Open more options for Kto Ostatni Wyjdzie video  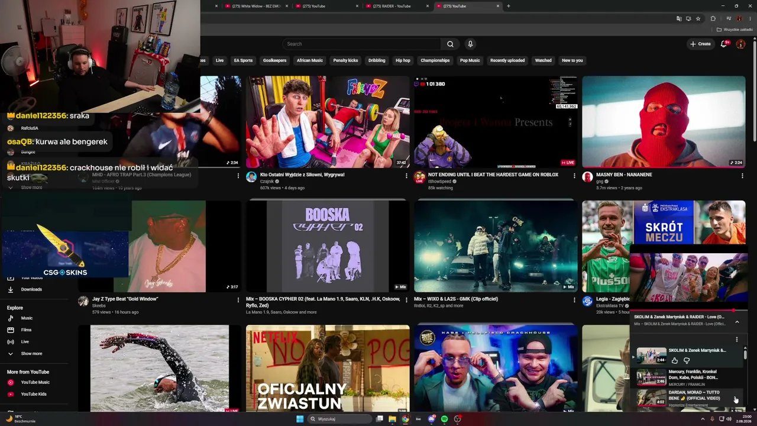coord(406,176)
